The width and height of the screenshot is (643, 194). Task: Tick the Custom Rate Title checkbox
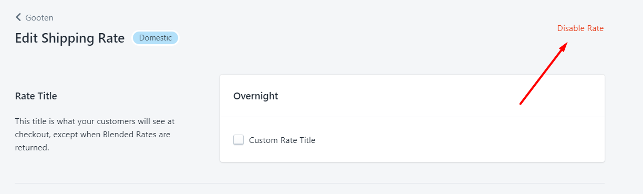[x=238, y=140]
